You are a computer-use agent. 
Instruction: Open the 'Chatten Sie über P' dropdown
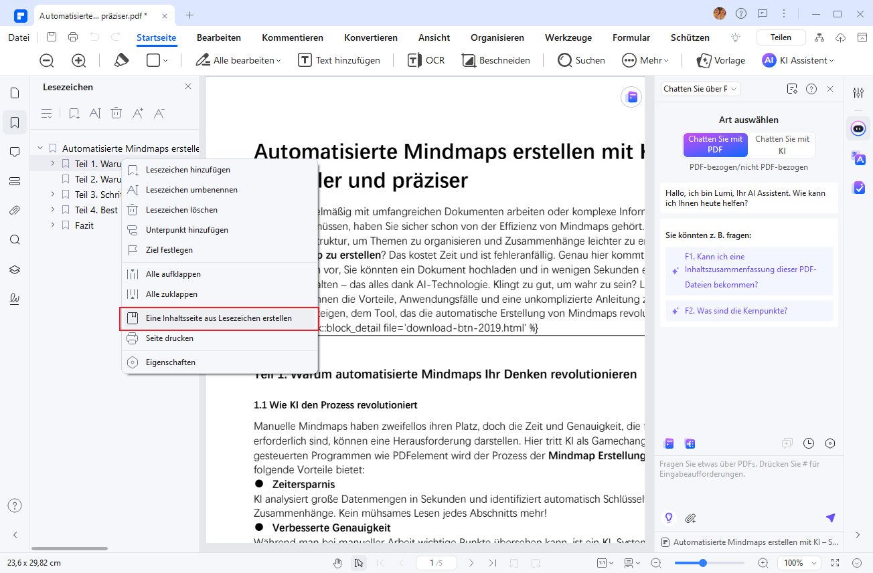[700, 89]
